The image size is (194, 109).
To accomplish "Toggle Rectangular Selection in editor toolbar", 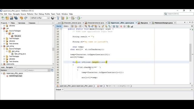I will point(99,26).
